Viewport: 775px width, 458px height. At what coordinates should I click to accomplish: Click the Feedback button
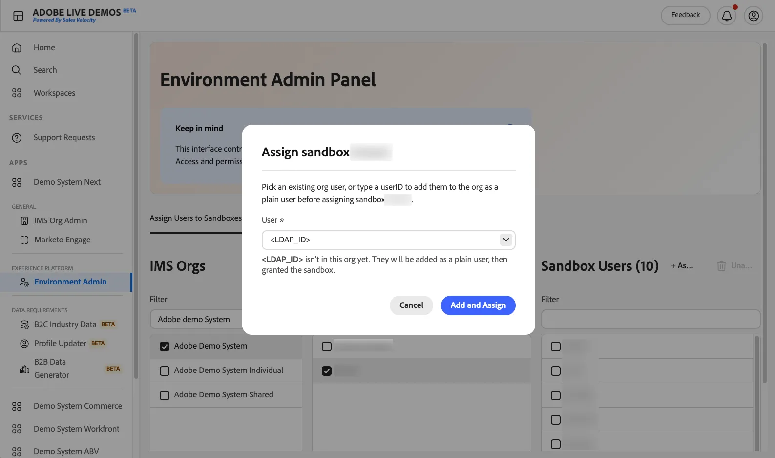pos(685,15)
